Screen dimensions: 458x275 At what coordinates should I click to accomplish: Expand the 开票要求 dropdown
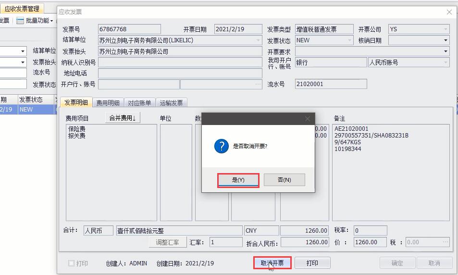446,51
